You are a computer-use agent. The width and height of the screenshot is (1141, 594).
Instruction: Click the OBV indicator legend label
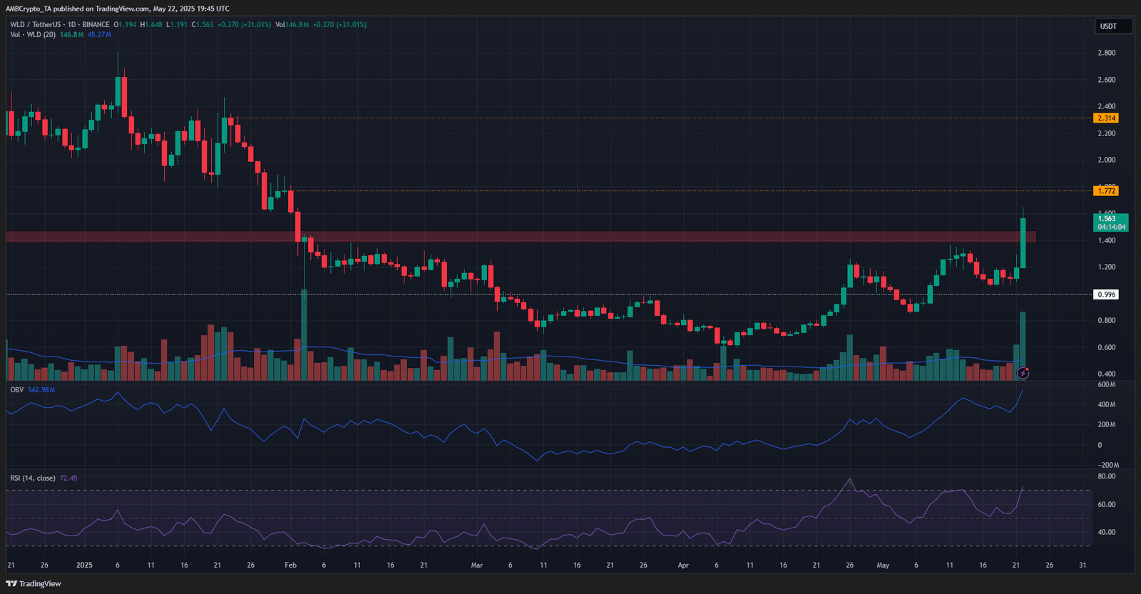tap(17, 390)
